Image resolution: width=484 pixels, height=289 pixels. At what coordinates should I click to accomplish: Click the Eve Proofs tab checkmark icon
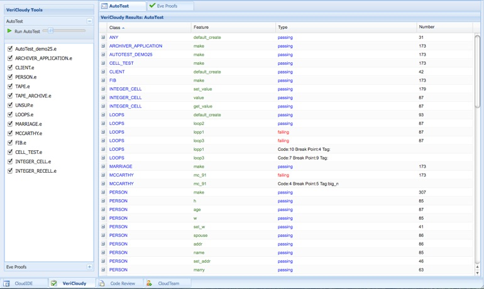click(x=152, y=5)
